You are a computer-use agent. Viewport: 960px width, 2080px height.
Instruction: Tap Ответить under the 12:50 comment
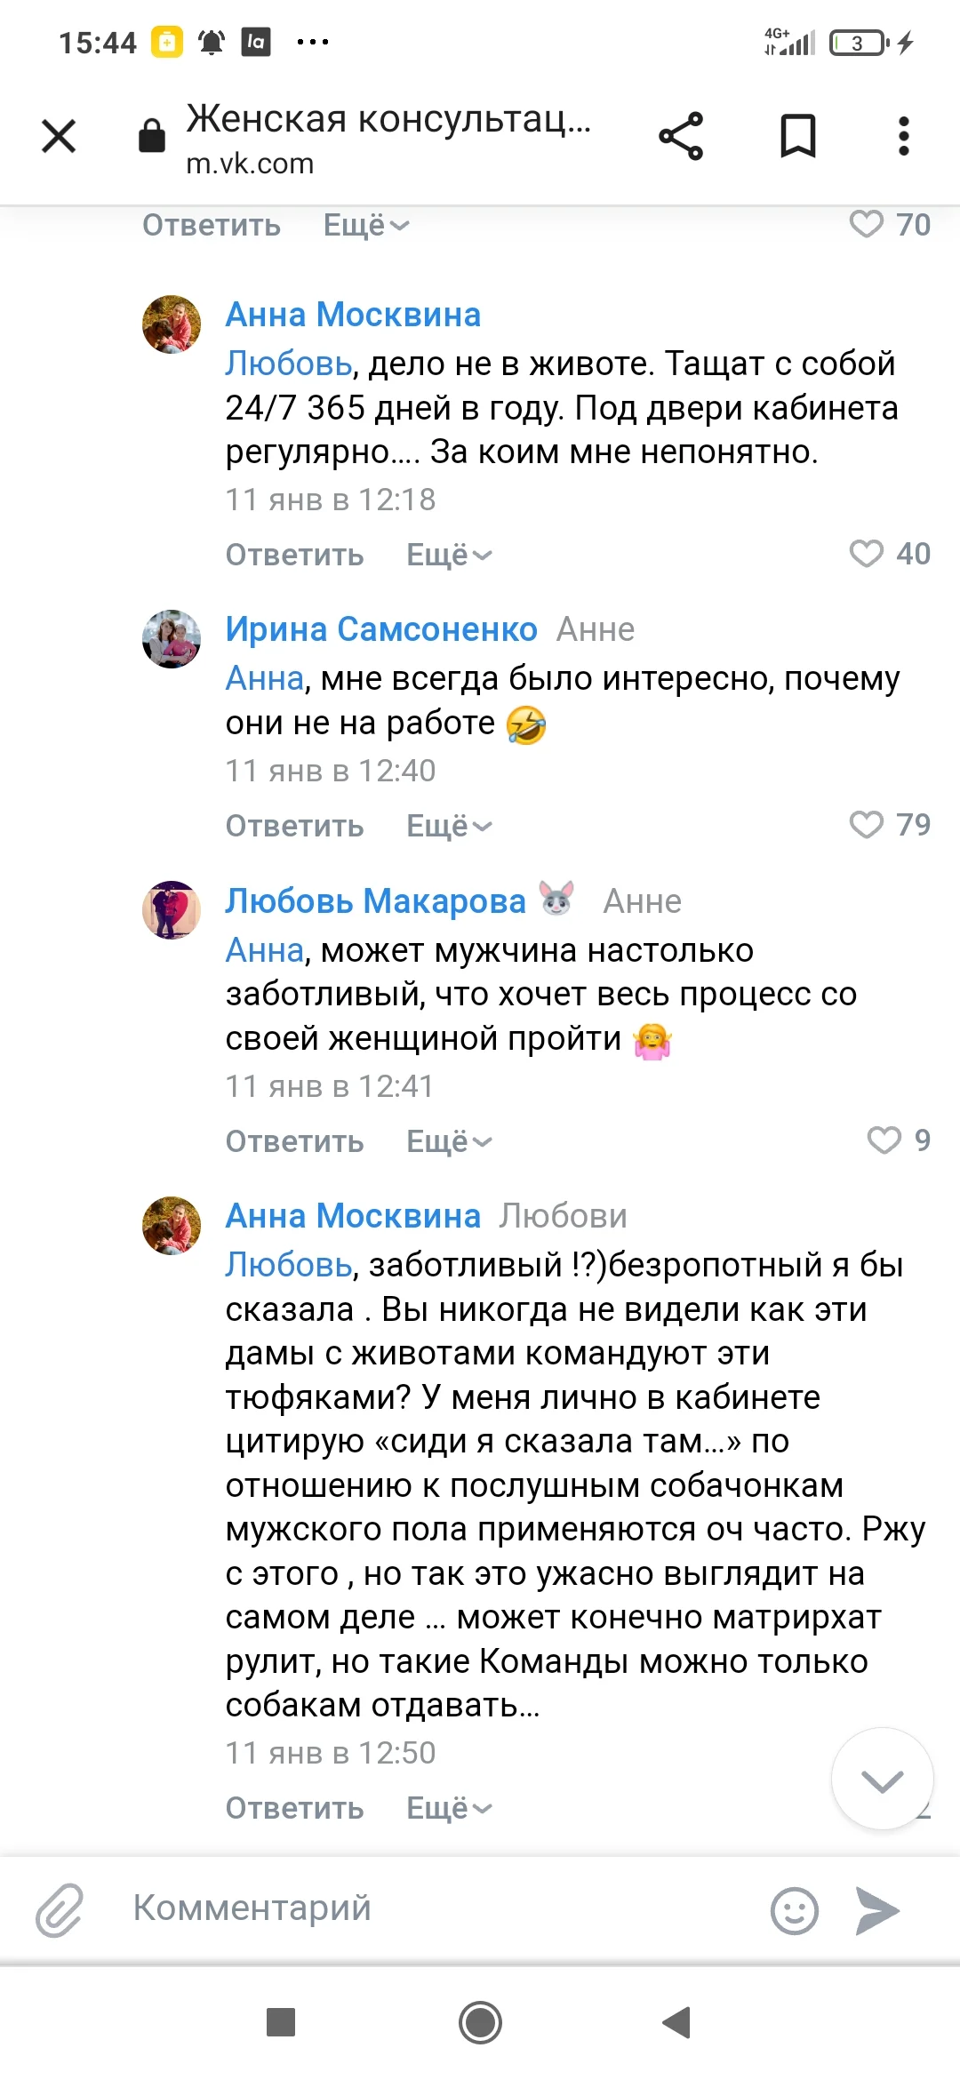click(294, 1809)
